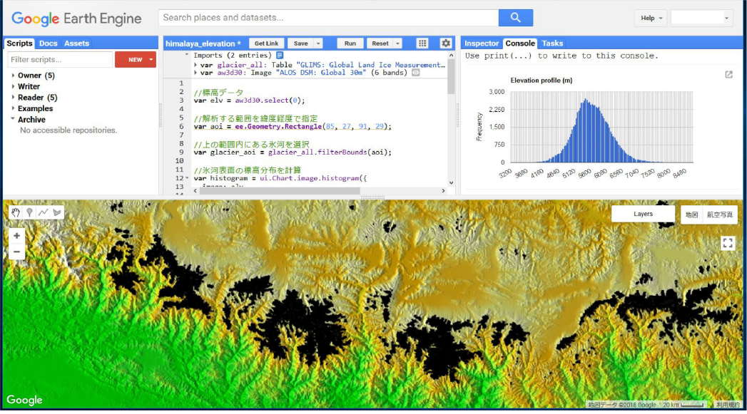Expand the Owner (5) folder
747x414 pixels.
click(x=13, y=76)
